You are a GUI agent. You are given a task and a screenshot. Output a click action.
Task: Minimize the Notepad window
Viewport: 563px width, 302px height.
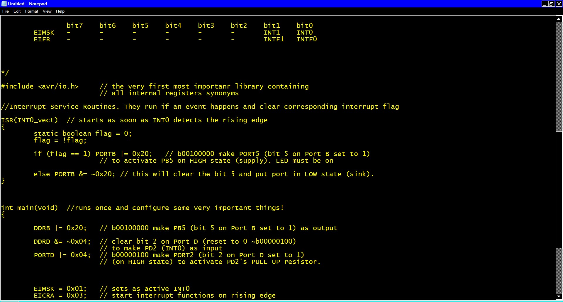[545, 4]
